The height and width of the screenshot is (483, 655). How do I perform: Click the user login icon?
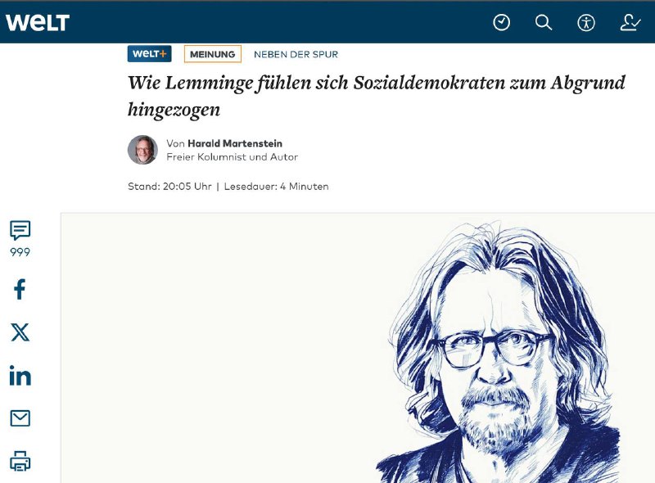[630, 23]
